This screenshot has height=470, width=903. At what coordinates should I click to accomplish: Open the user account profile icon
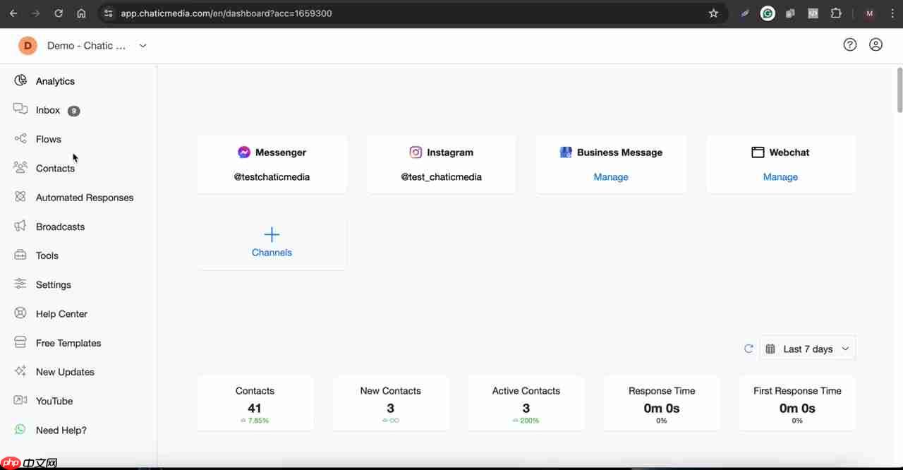(x=875, y=44)
